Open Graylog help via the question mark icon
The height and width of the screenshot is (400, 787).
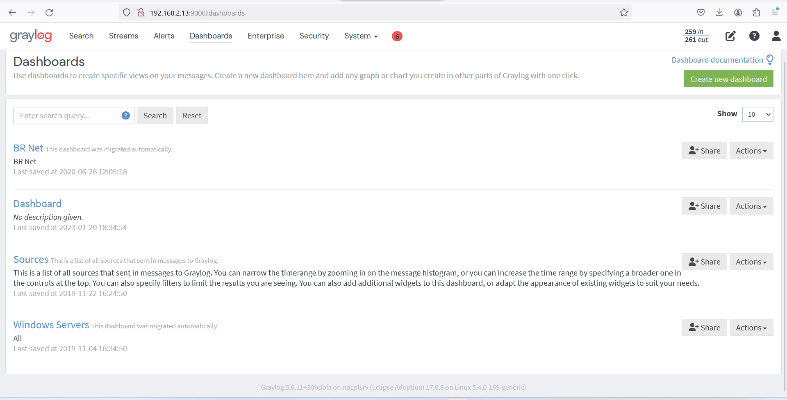755,36
